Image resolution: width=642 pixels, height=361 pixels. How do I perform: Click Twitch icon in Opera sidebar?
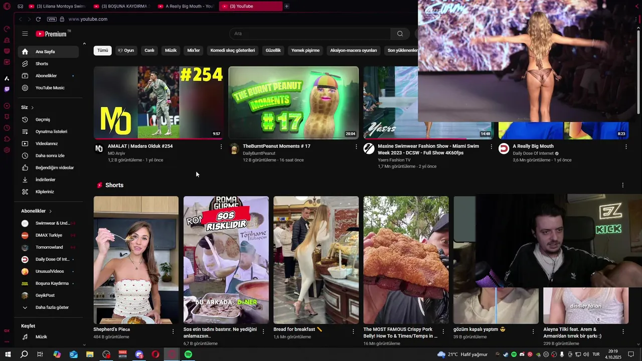[x=7, y=89]
